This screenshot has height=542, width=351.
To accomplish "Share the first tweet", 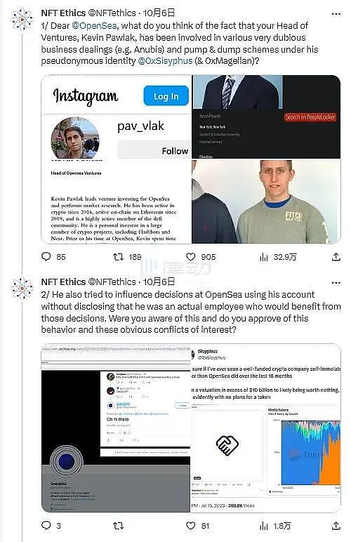I will (x=336, y=256).
